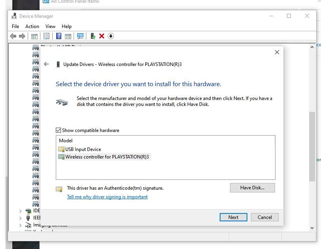Click the Back toolbar arrow in Device Manager

[x=13, y=36]
